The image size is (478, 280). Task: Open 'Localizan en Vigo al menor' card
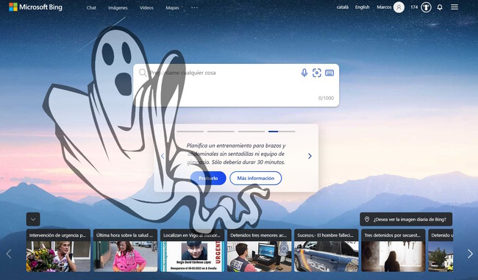click(x=193, y=250)
